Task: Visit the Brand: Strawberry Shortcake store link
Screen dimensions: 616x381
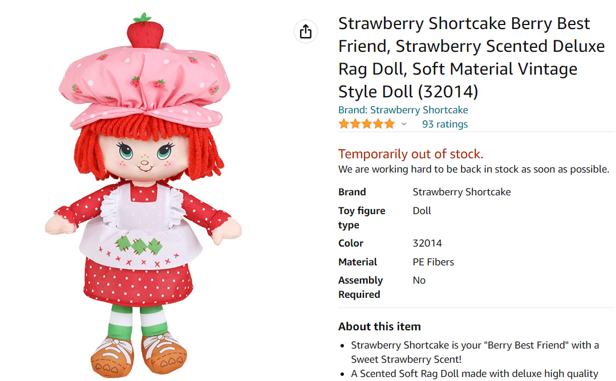Action: 403,110
